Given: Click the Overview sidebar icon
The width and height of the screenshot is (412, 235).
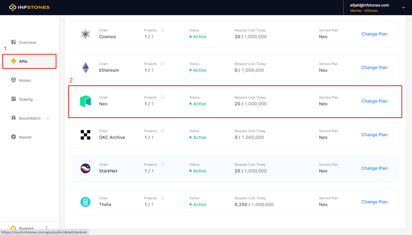Looking at the screenshot, I should pos(14,42).
